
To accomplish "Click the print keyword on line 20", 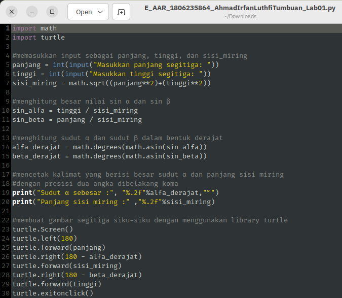I will (x=22, y=202).
